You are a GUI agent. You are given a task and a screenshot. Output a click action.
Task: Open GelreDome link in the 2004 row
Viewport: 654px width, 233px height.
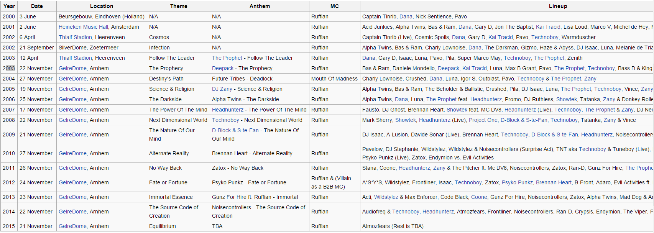pyautogui.click(x=72, y=79)
